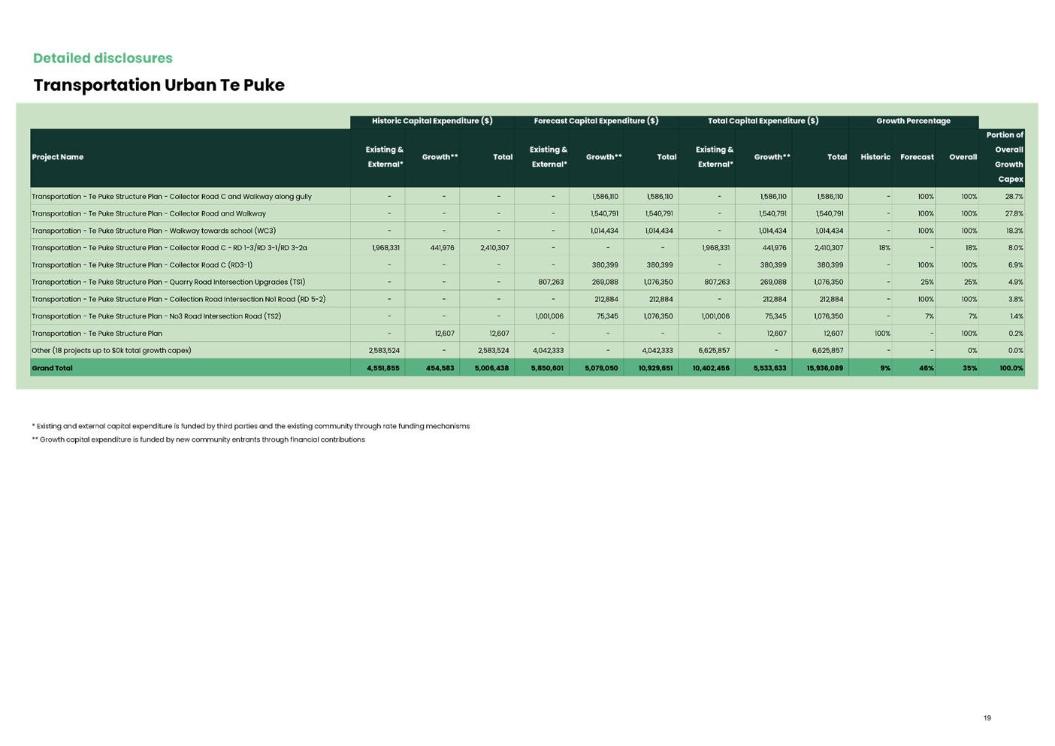The height and width of the screenshot is (746, 1055).
Task: Click the 'Historic Capital Expenditure ($)' column header
Action: point(433,120)
